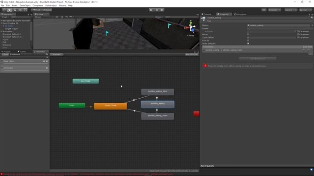Screen dimensions: 314x176
Task: Open the Mobile Input menu
Action: [51, 5]
